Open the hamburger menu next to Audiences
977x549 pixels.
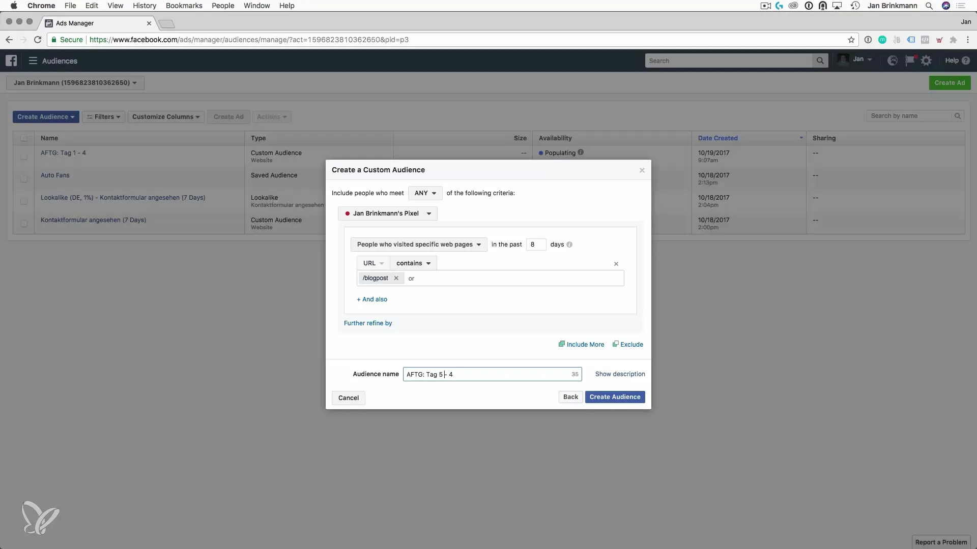33,60
